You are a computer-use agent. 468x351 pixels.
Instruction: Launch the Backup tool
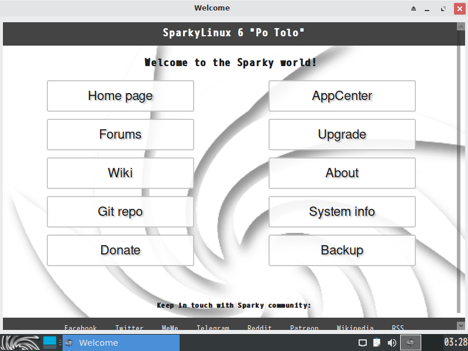(x=342, y=250)
